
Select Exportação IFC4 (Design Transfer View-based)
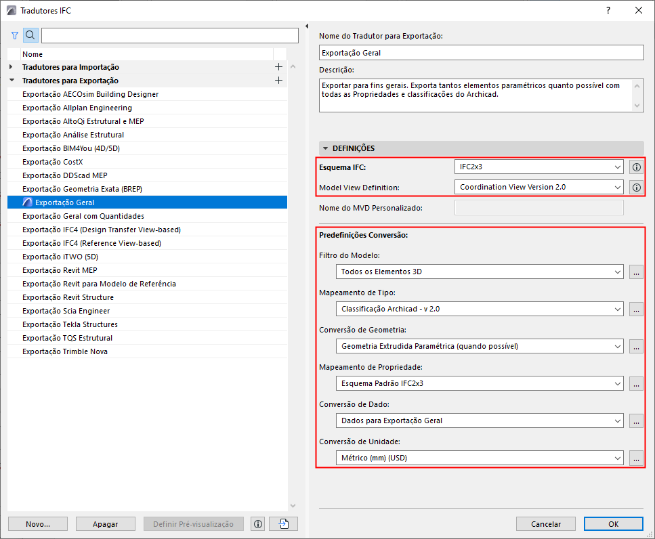point(147,230)
